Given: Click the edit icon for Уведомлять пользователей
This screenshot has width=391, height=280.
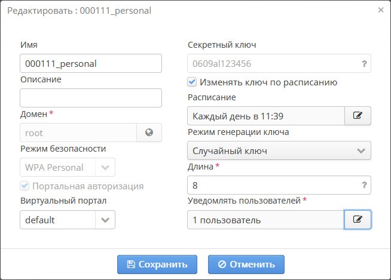Looking at the screenshot, I should pos(358,220).
